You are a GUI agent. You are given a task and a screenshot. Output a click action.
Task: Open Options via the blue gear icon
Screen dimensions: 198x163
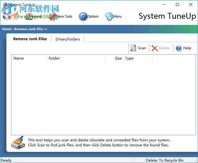pyautogui.click(x=83, y=16)
